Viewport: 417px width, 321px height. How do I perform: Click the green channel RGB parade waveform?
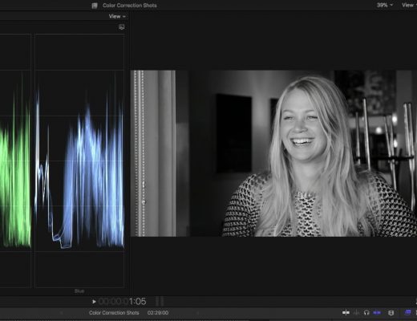pos(15,160)
